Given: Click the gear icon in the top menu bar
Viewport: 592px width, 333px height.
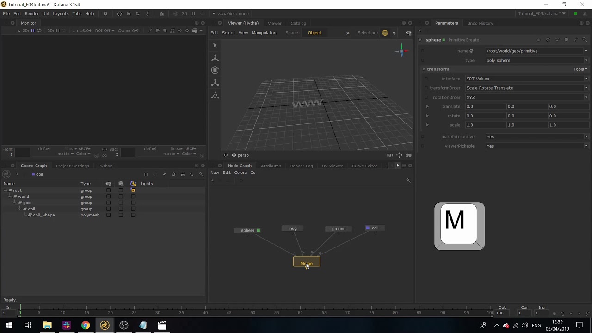Looking at the screenshot, I should (105, 14).
